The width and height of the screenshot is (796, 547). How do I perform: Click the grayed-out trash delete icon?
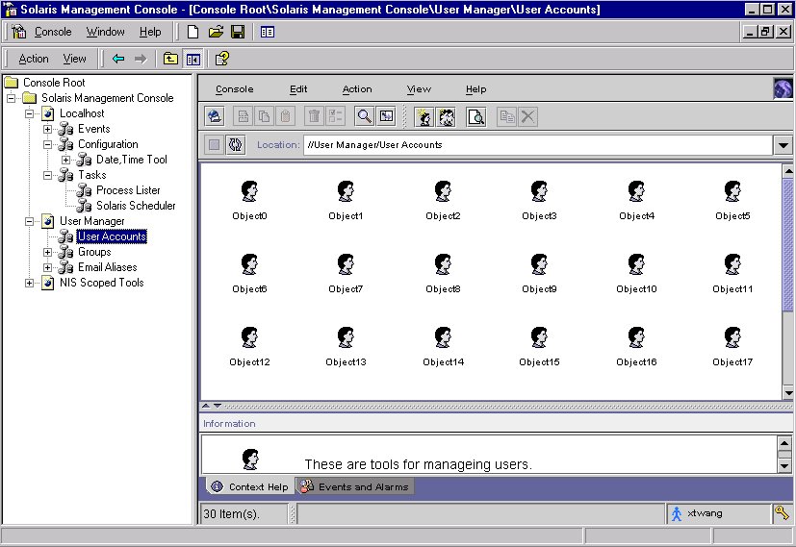tap(314, 116)
